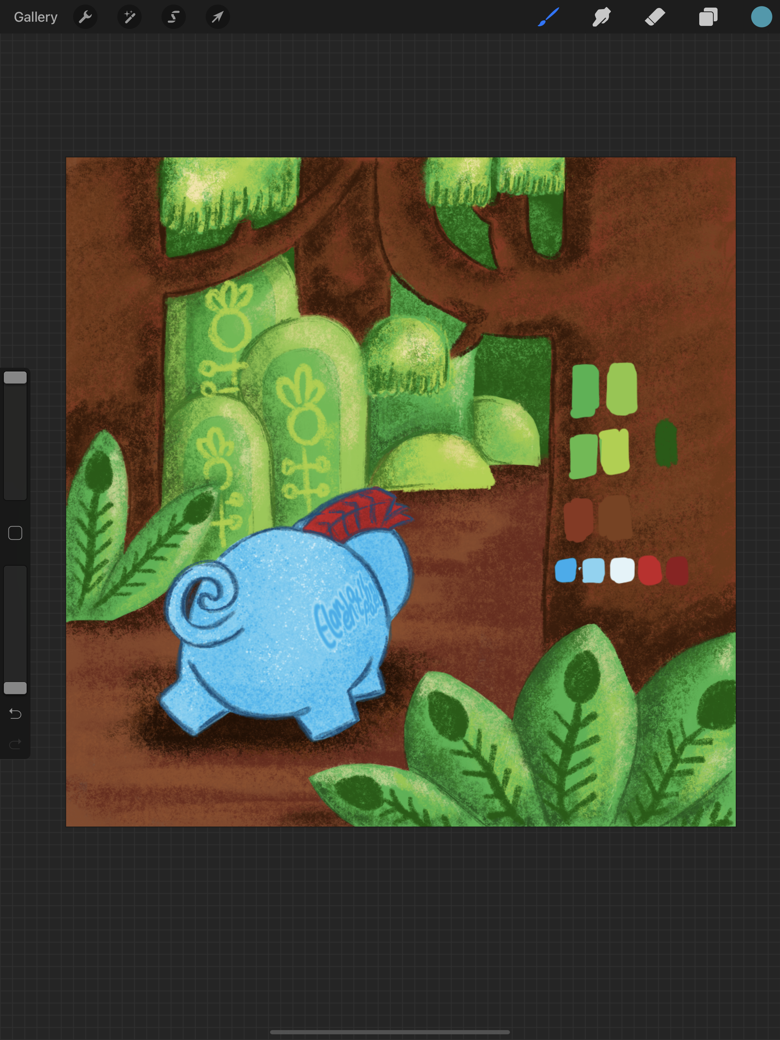Viewport: 780px width, 1040px height.
Task: Activate the Transform arrow tool
Action: [217, 17]
